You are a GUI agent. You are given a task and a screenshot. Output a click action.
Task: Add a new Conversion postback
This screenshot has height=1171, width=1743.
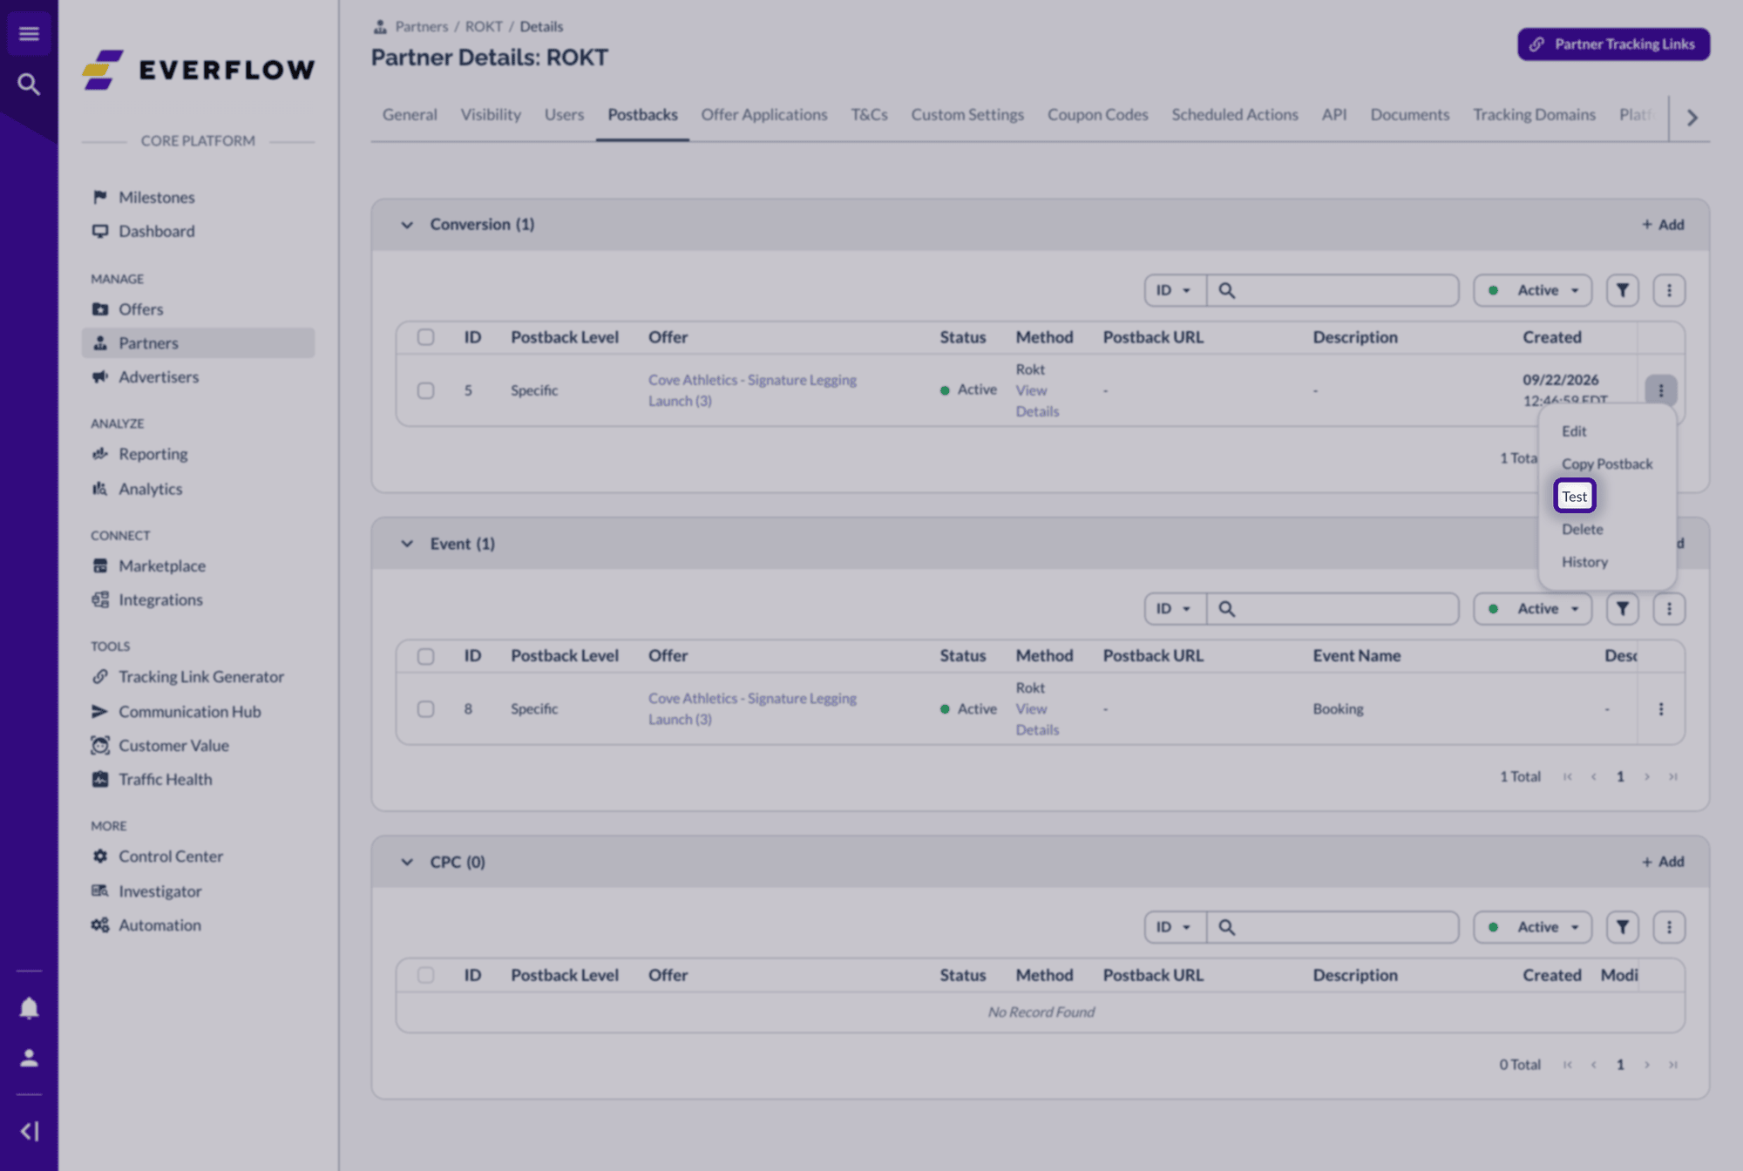[1663, 225]
